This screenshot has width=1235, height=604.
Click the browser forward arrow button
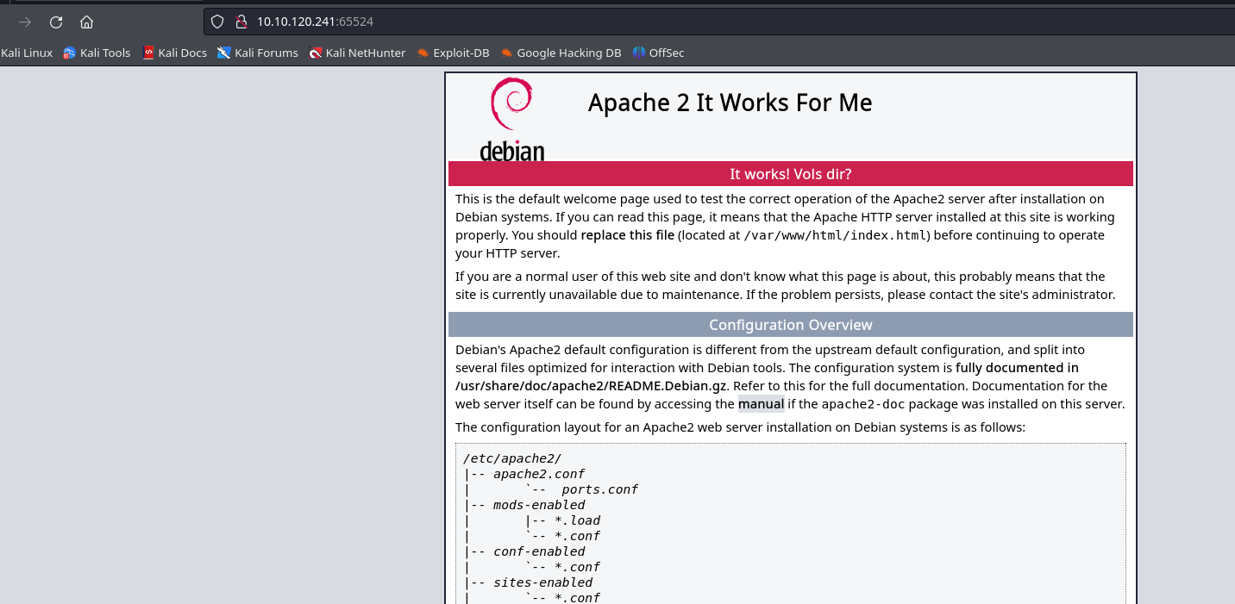[25, 22]
